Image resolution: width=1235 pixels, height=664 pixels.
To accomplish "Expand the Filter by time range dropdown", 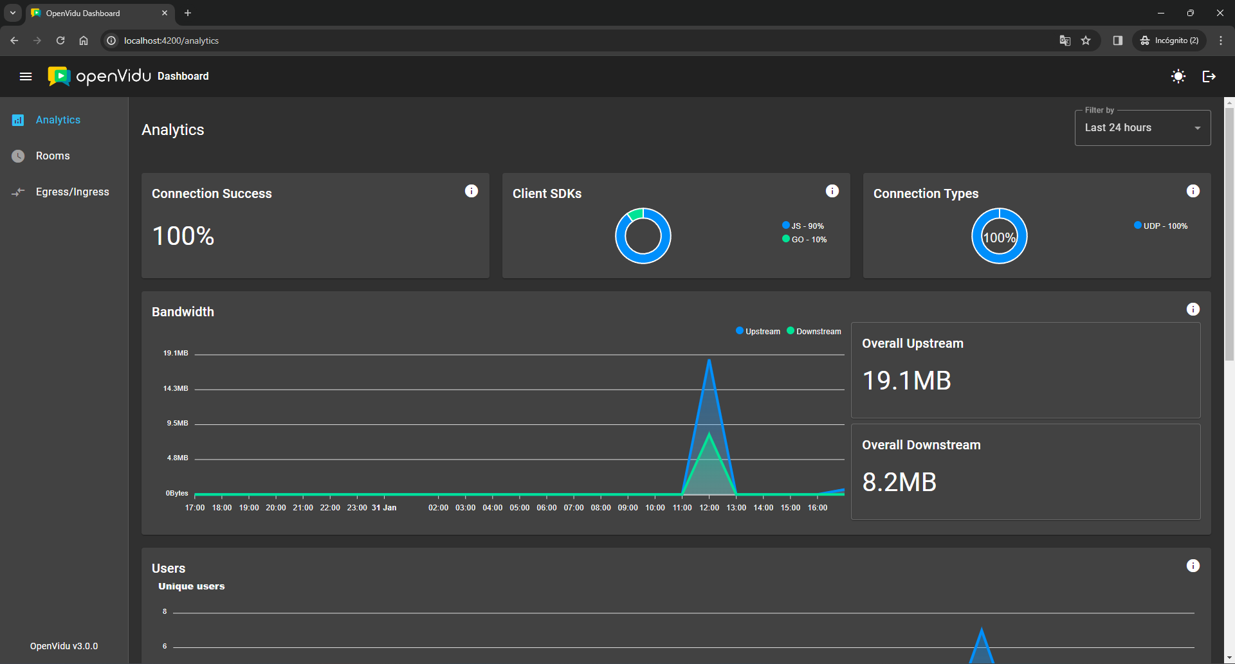I will 1142,128.
